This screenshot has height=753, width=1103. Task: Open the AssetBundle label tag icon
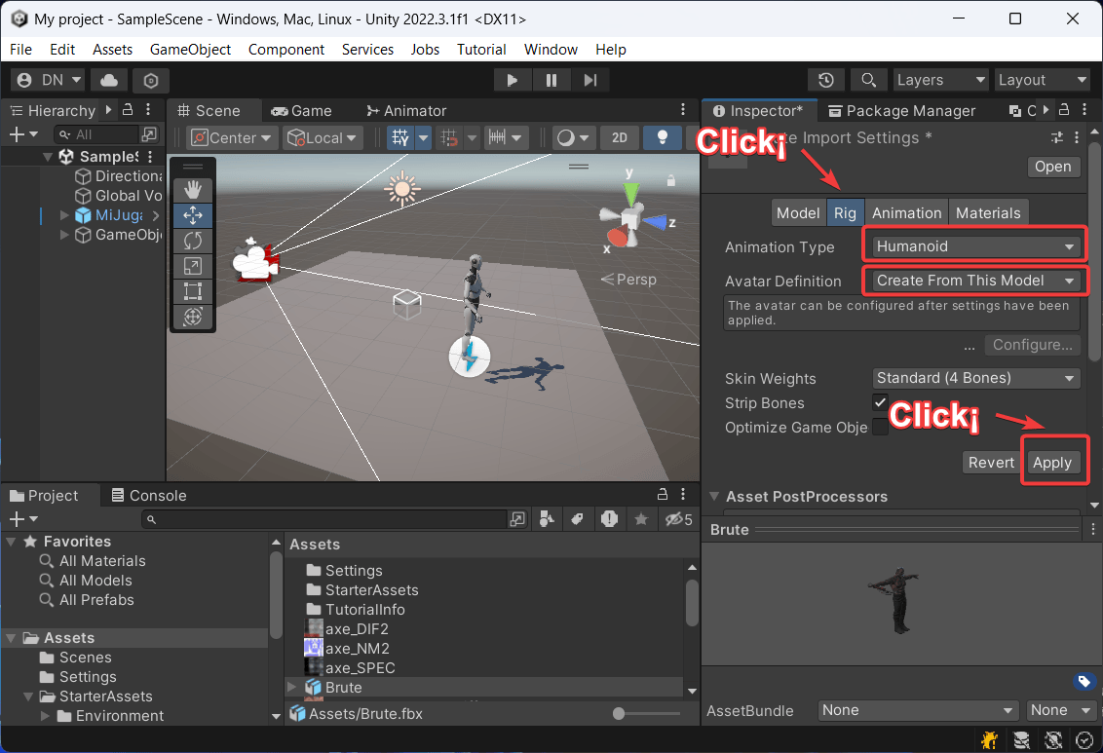(x=1084, y=681)
